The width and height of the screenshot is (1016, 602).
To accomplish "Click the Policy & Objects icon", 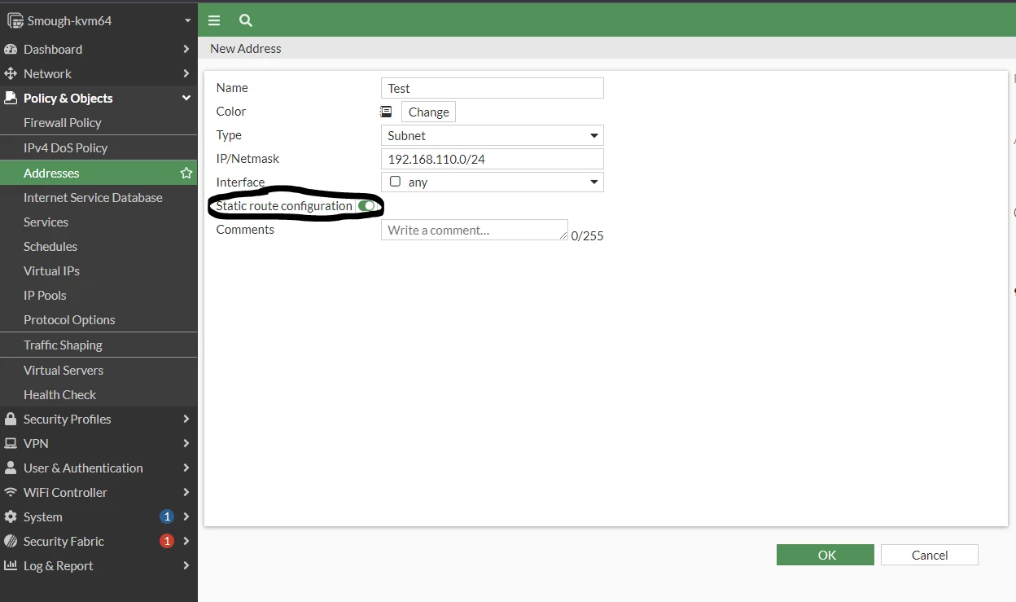I will tap(11, 98).
